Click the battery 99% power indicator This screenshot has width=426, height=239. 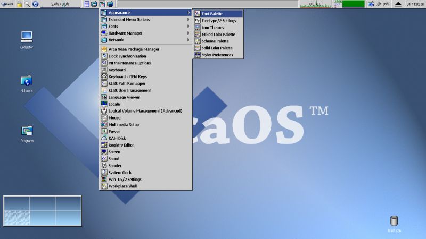[383, 4]
